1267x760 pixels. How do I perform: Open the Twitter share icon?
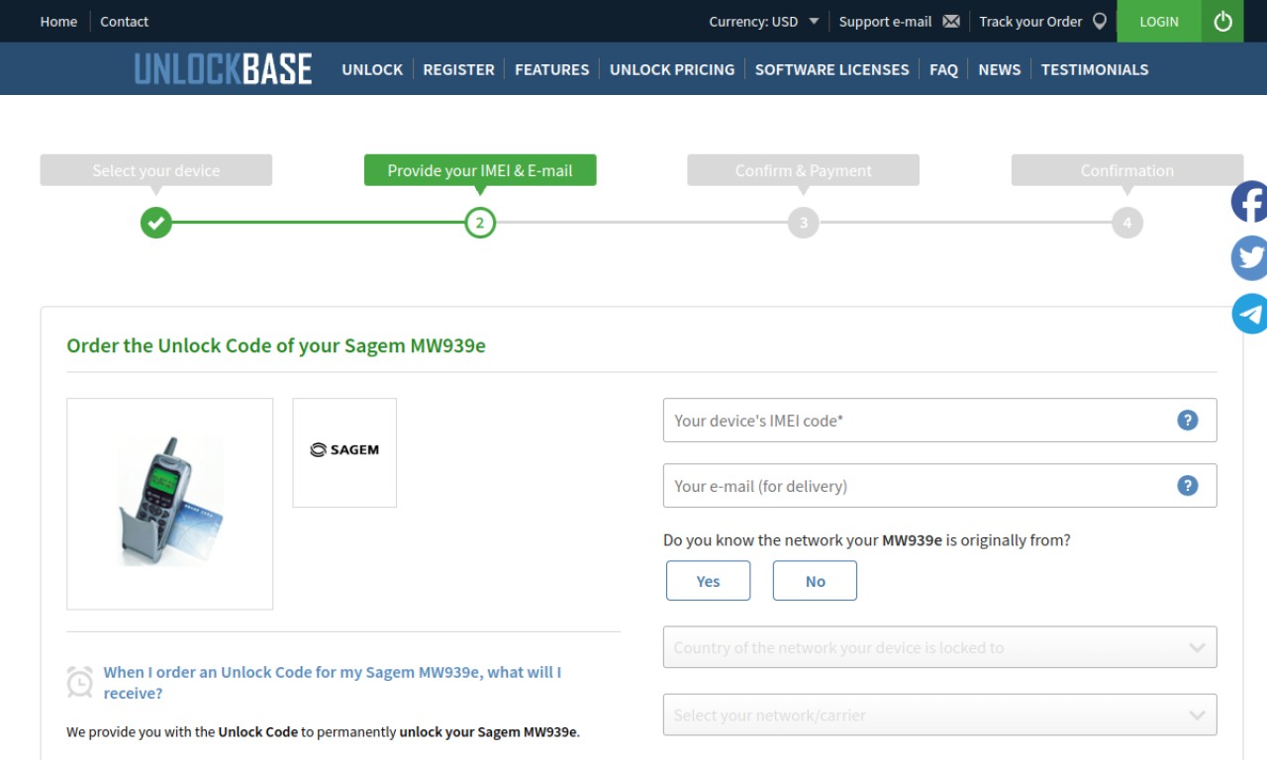(1250, 258)
